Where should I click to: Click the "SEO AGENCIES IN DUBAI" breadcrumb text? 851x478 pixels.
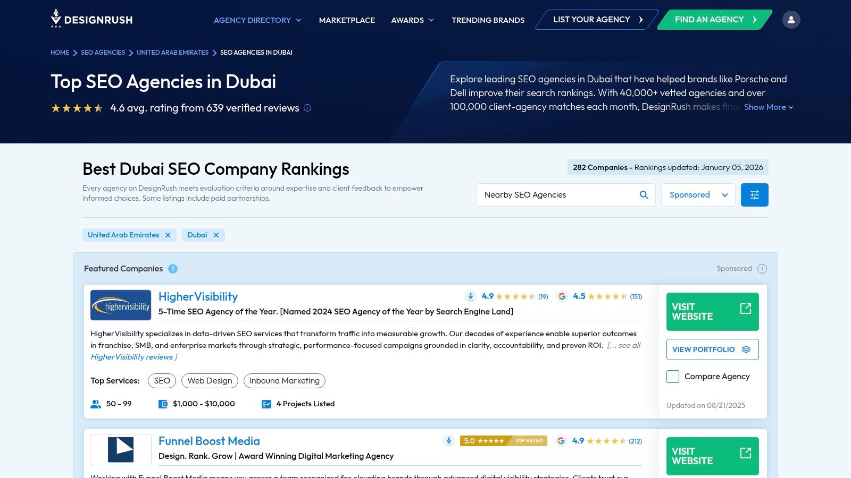coord(256,53)
